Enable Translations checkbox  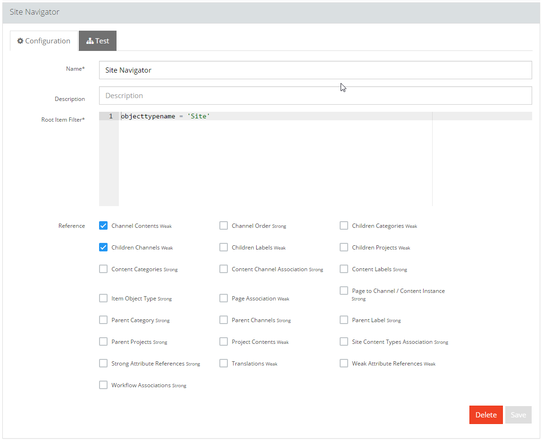pyautogui.click(x=224, y=364)
